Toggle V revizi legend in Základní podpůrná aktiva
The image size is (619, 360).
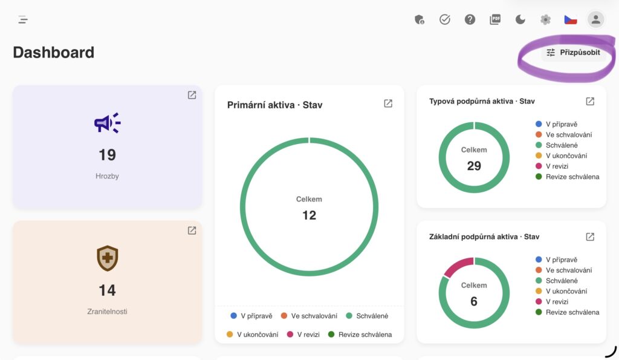tap(552, 301)
